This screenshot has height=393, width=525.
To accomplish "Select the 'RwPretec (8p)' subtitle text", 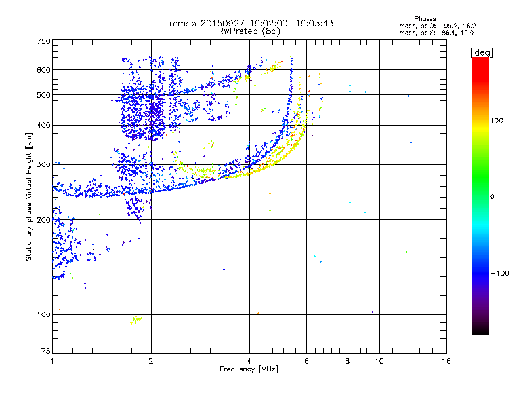I will (249, 31).
